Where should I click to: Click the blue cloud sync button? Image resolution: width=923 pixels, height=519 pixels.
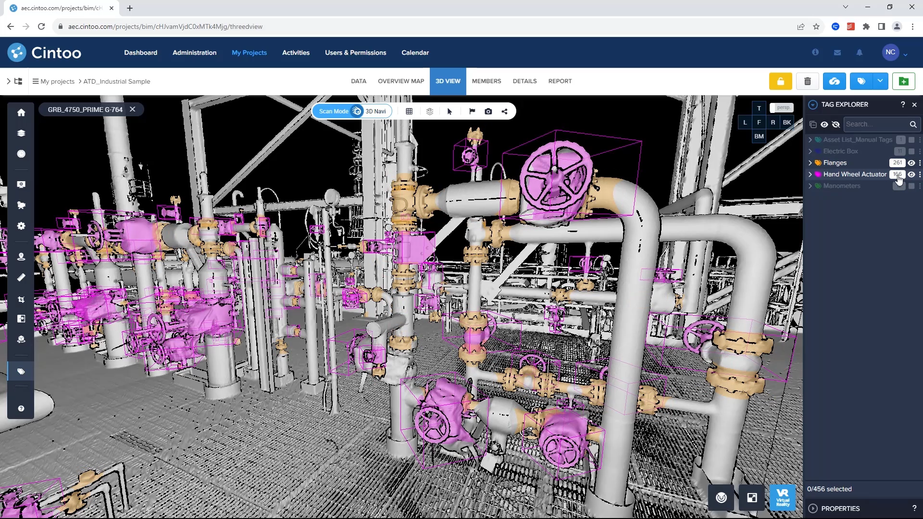[835, 81]
